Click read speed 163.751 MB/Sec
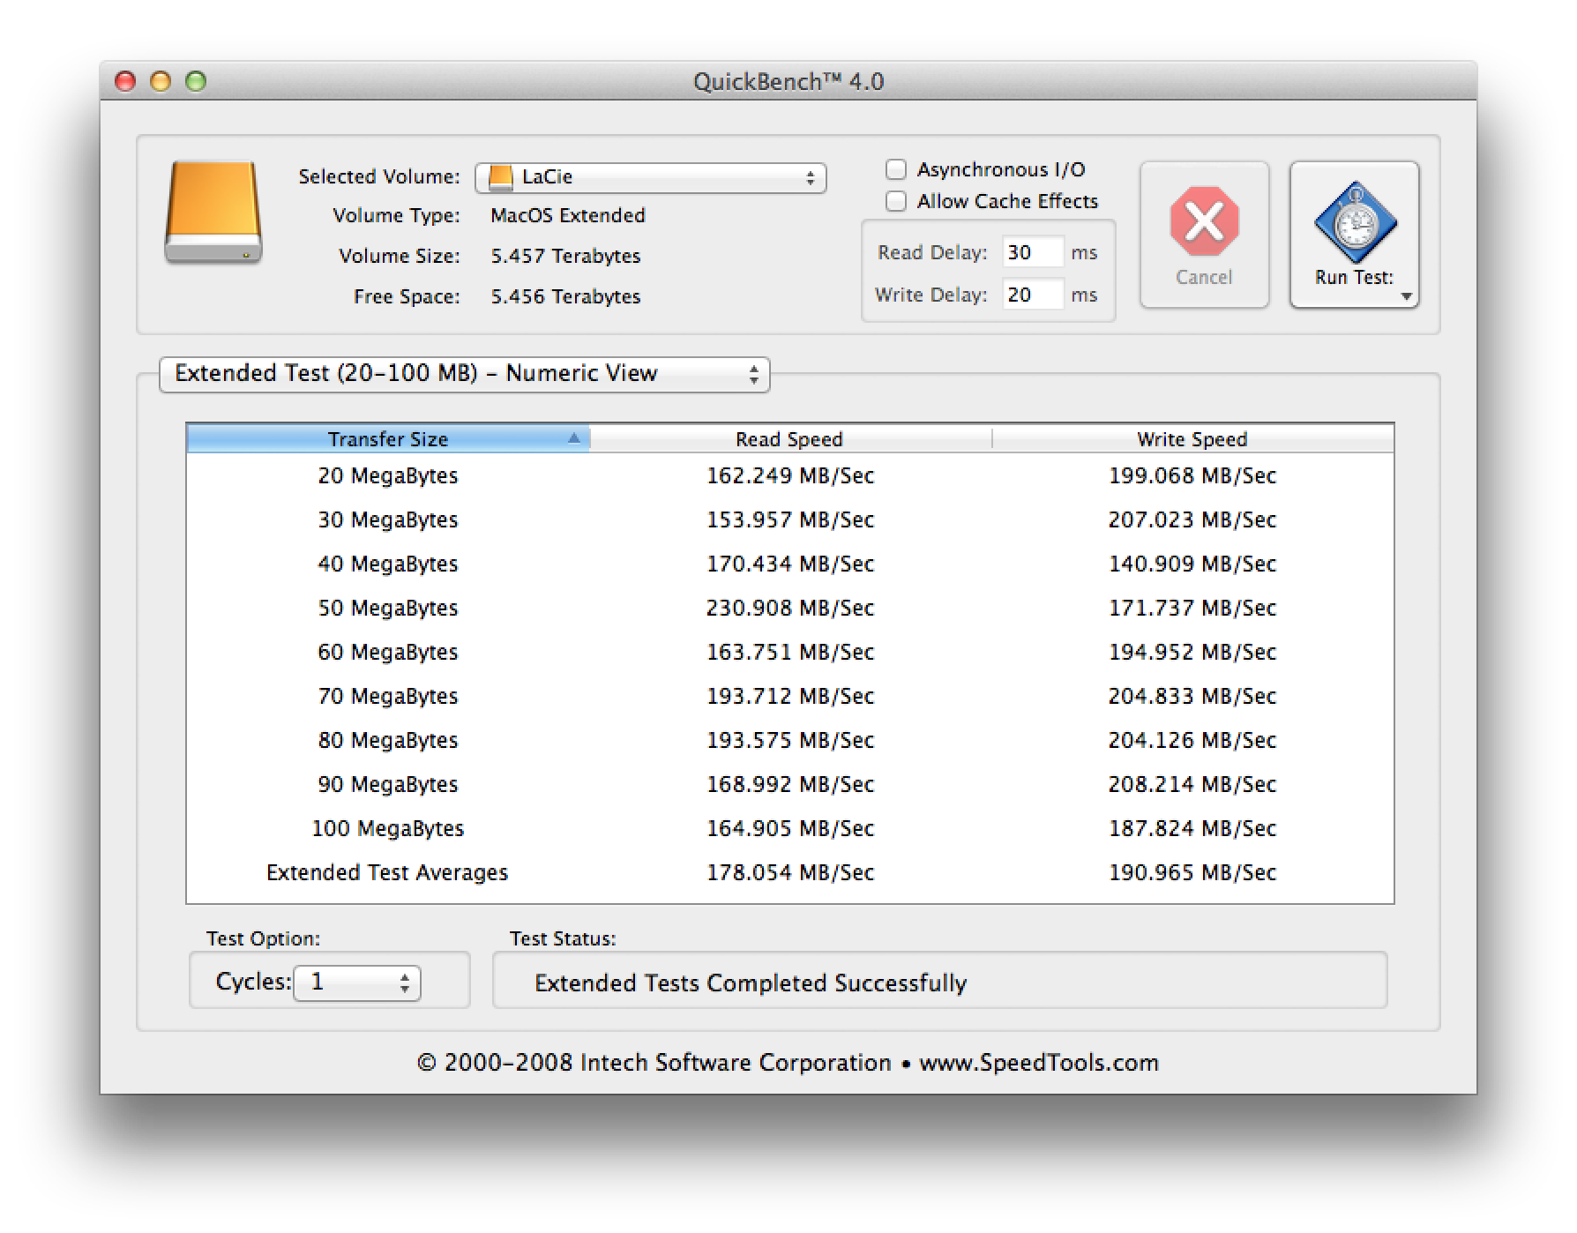The height and width of the screenshot is (1233, 1577). tap(790, 652)
